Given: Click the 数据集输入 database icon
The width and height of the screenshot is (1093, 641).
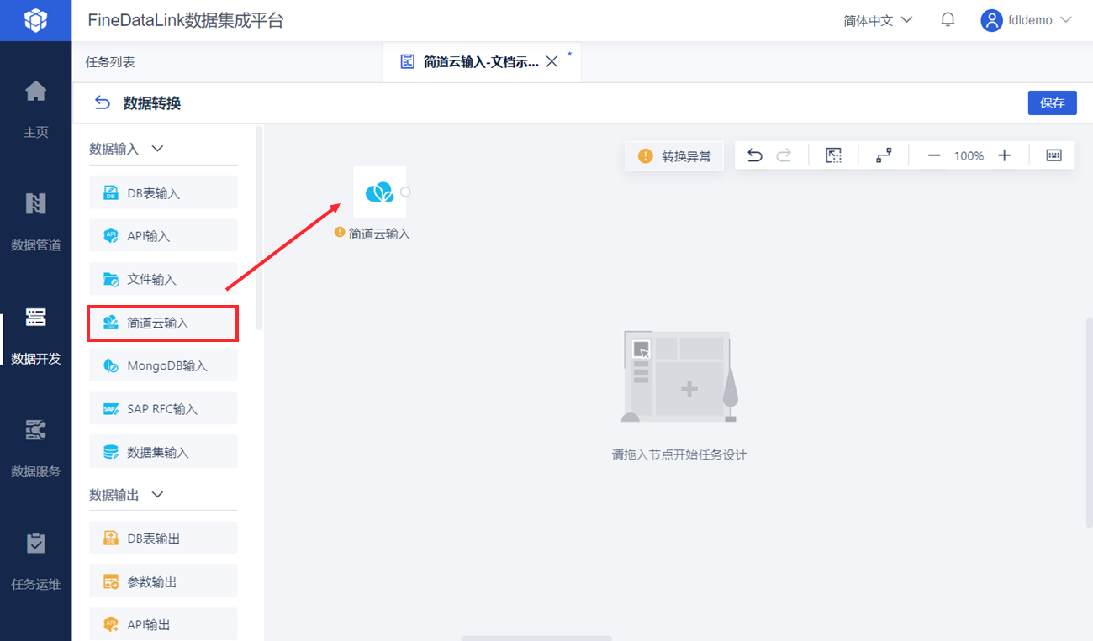Looking at the screenshot, I should point(110,452).
